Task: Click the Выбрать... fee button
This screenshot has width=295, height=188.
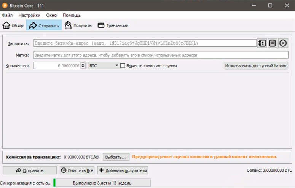Action: point(116,157)
